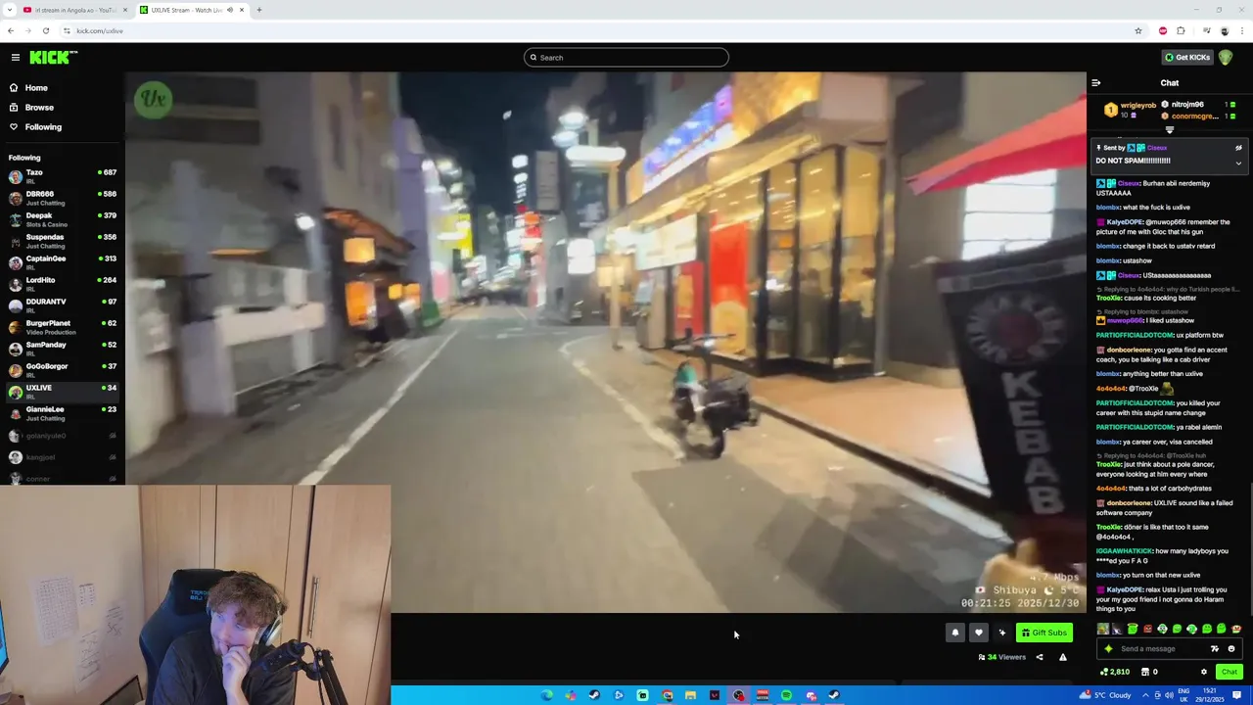Open LordHito channel in following list
Screen dimensions: 1253x705
pyautogui.click(x=63, y=284)
